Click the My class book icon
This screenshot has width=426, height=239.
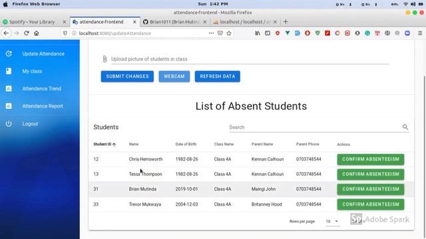tap(9, 71)
